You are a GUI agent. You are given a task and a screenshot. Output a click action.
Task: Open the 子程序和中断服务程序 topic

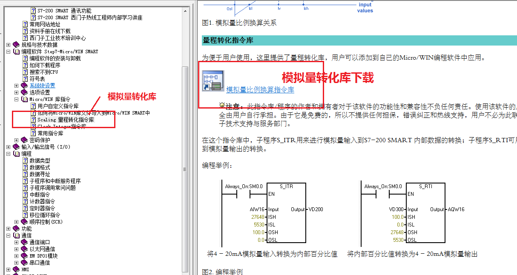55,181
